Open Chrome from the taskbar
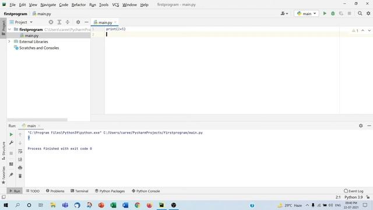This screenshot has height=210, width=373. [138, 205]
